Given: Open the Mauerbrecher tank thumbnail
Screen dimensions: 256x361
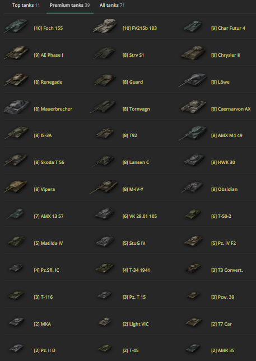Looking at the screenshot, I should tap(17, 107).
